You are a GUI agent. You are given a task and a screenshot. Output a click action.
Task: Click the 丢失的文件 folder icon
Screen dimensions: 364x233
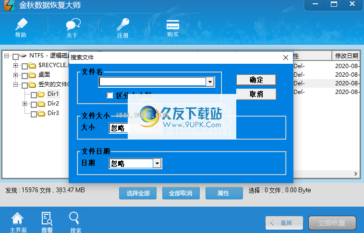pyautogui.click(x=32, y=85)
